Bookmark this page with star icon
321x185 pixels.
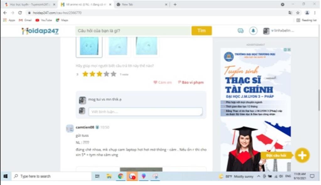point(298,13)
